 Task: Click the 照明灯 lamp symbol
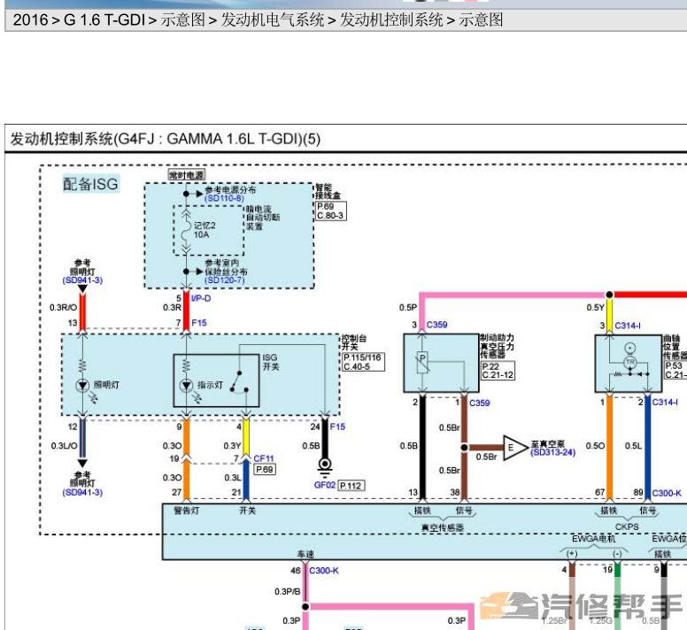82,385
